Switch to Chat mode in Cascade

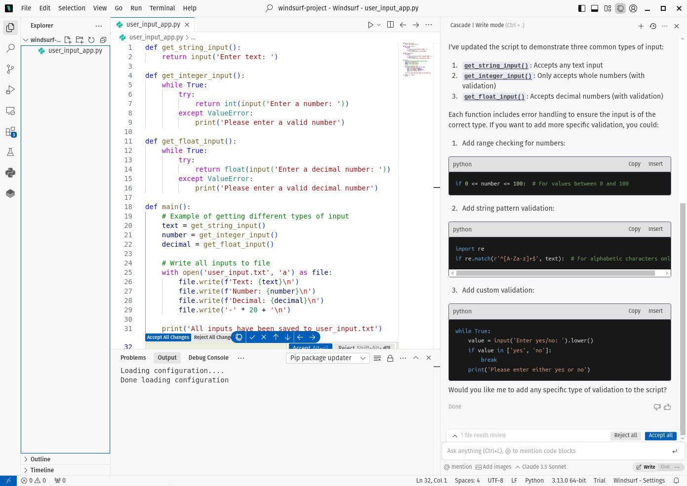tap(665, 467)
